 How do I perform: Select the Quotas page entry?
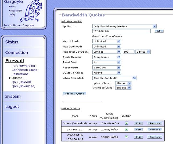pos(17,78)
